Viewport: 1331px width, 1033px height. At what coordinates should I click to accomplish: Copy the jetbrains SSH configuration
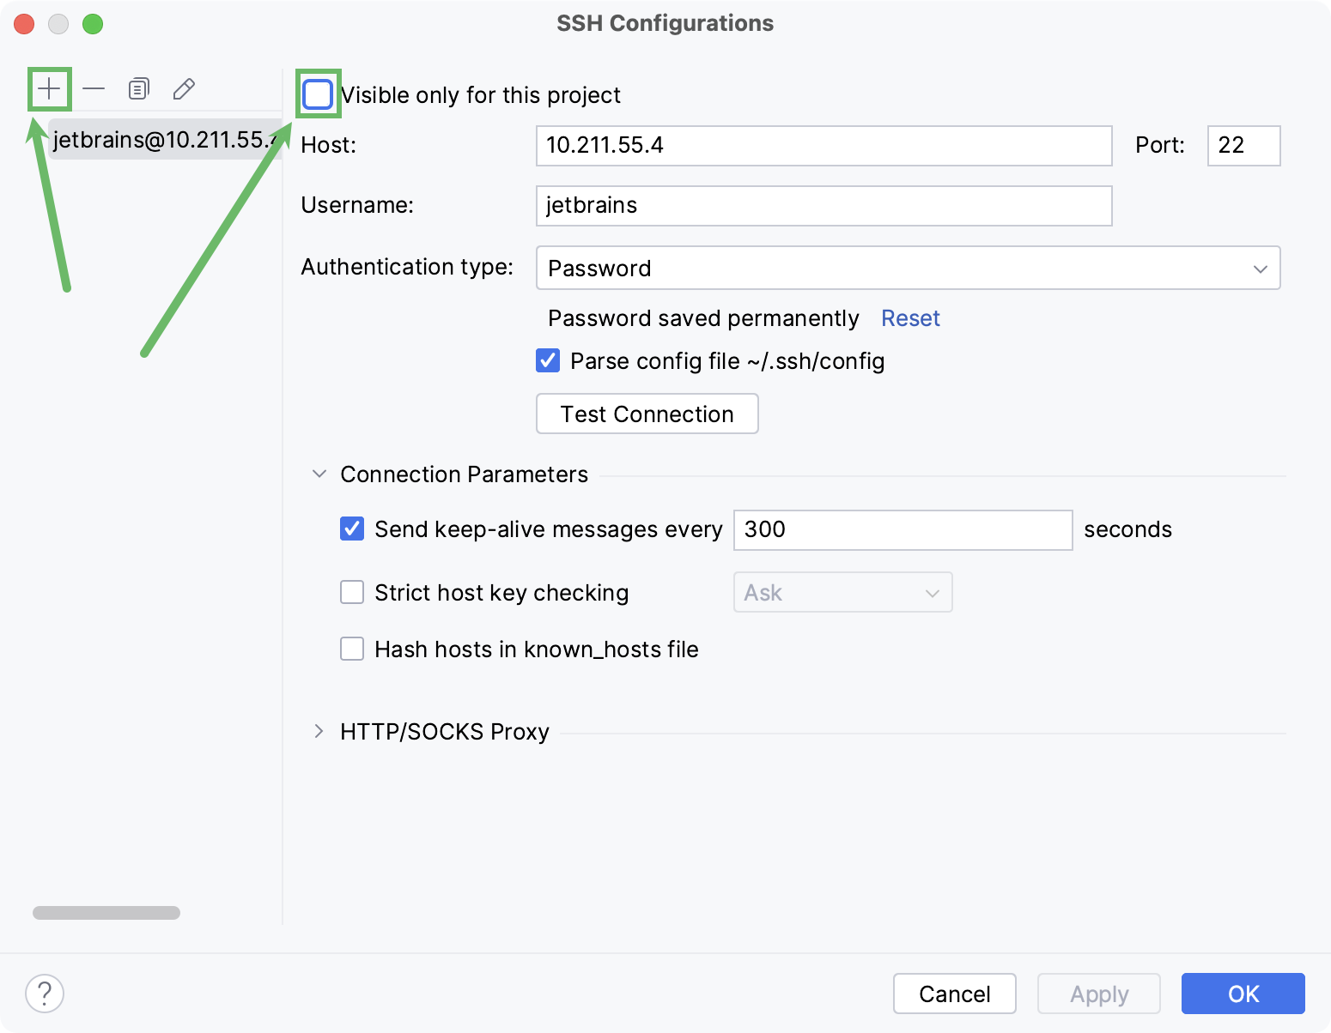pos(138,88)
